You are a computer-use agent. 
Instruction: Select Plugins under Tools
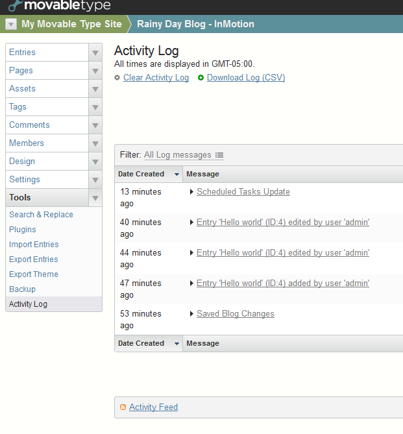23,230
